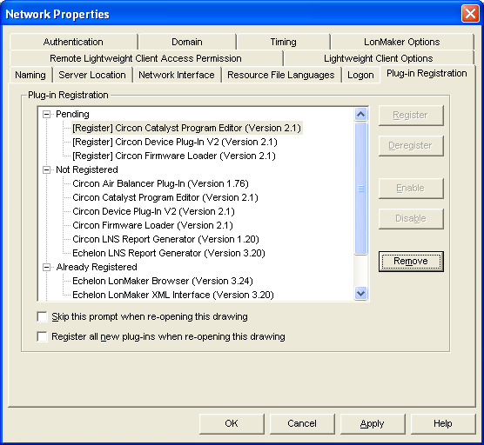Click the greyed Disable button

(x=411, y=218)
